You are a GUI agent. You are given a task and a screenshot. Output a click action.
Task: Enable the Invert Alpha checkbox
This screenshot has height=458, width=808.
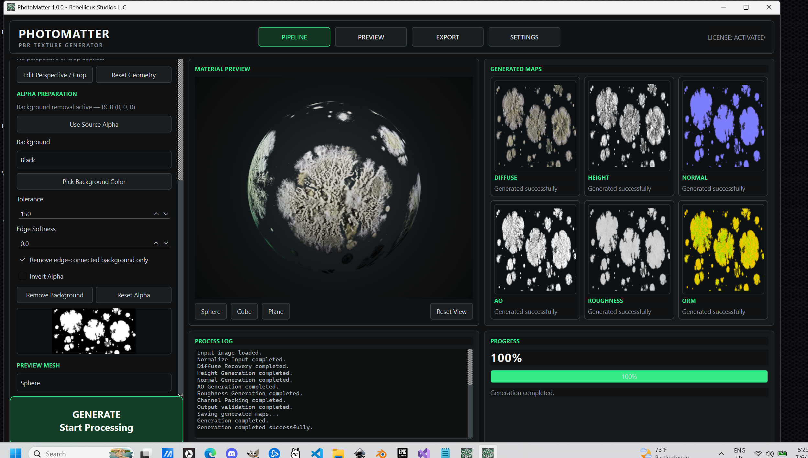[23, 276]
